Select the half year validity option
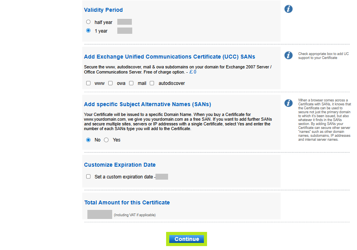The width and height of the screenshot is (357, 250). pyautogui.click(x=88, y=22)
